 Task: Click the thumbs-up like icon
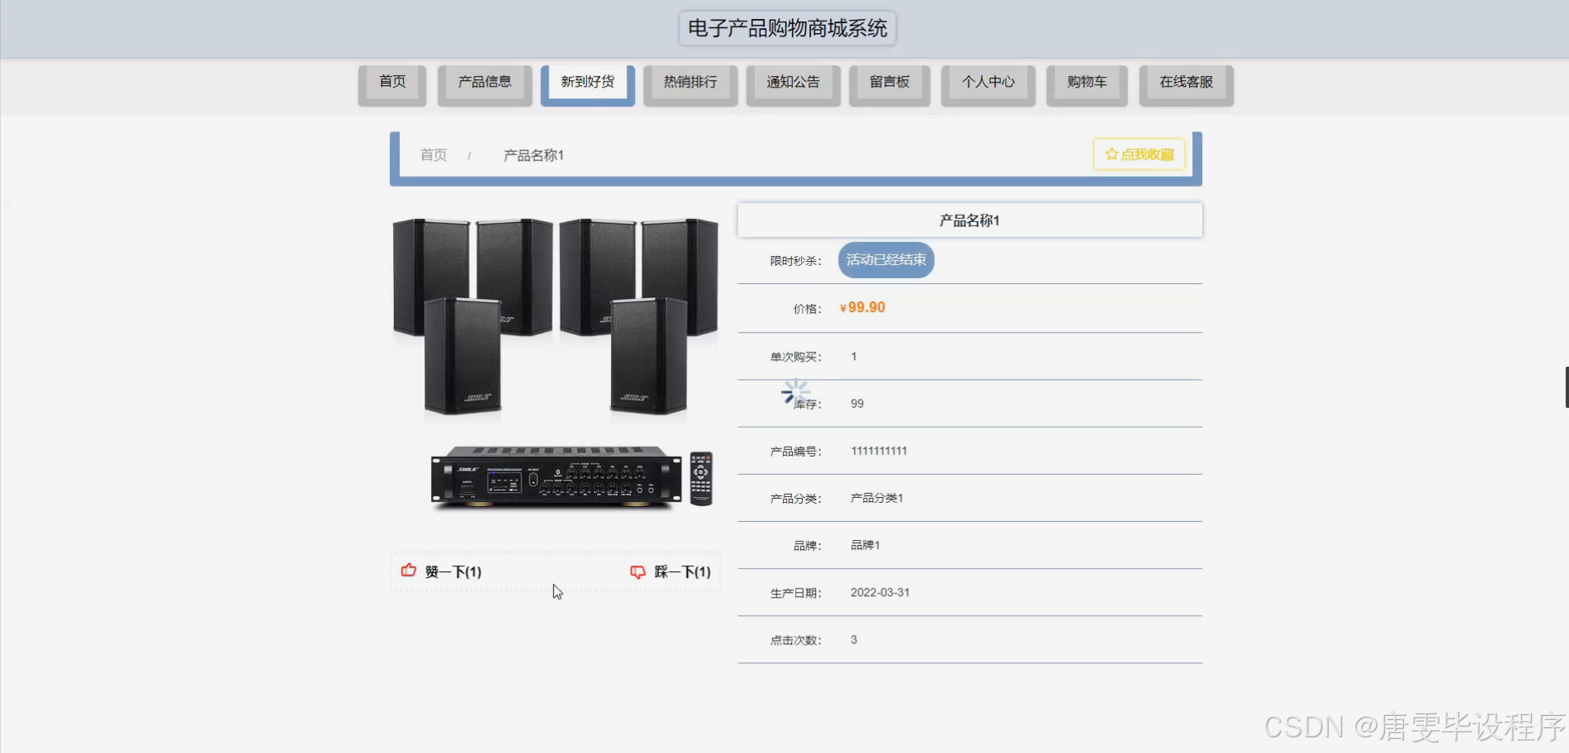tap(408, 571)
